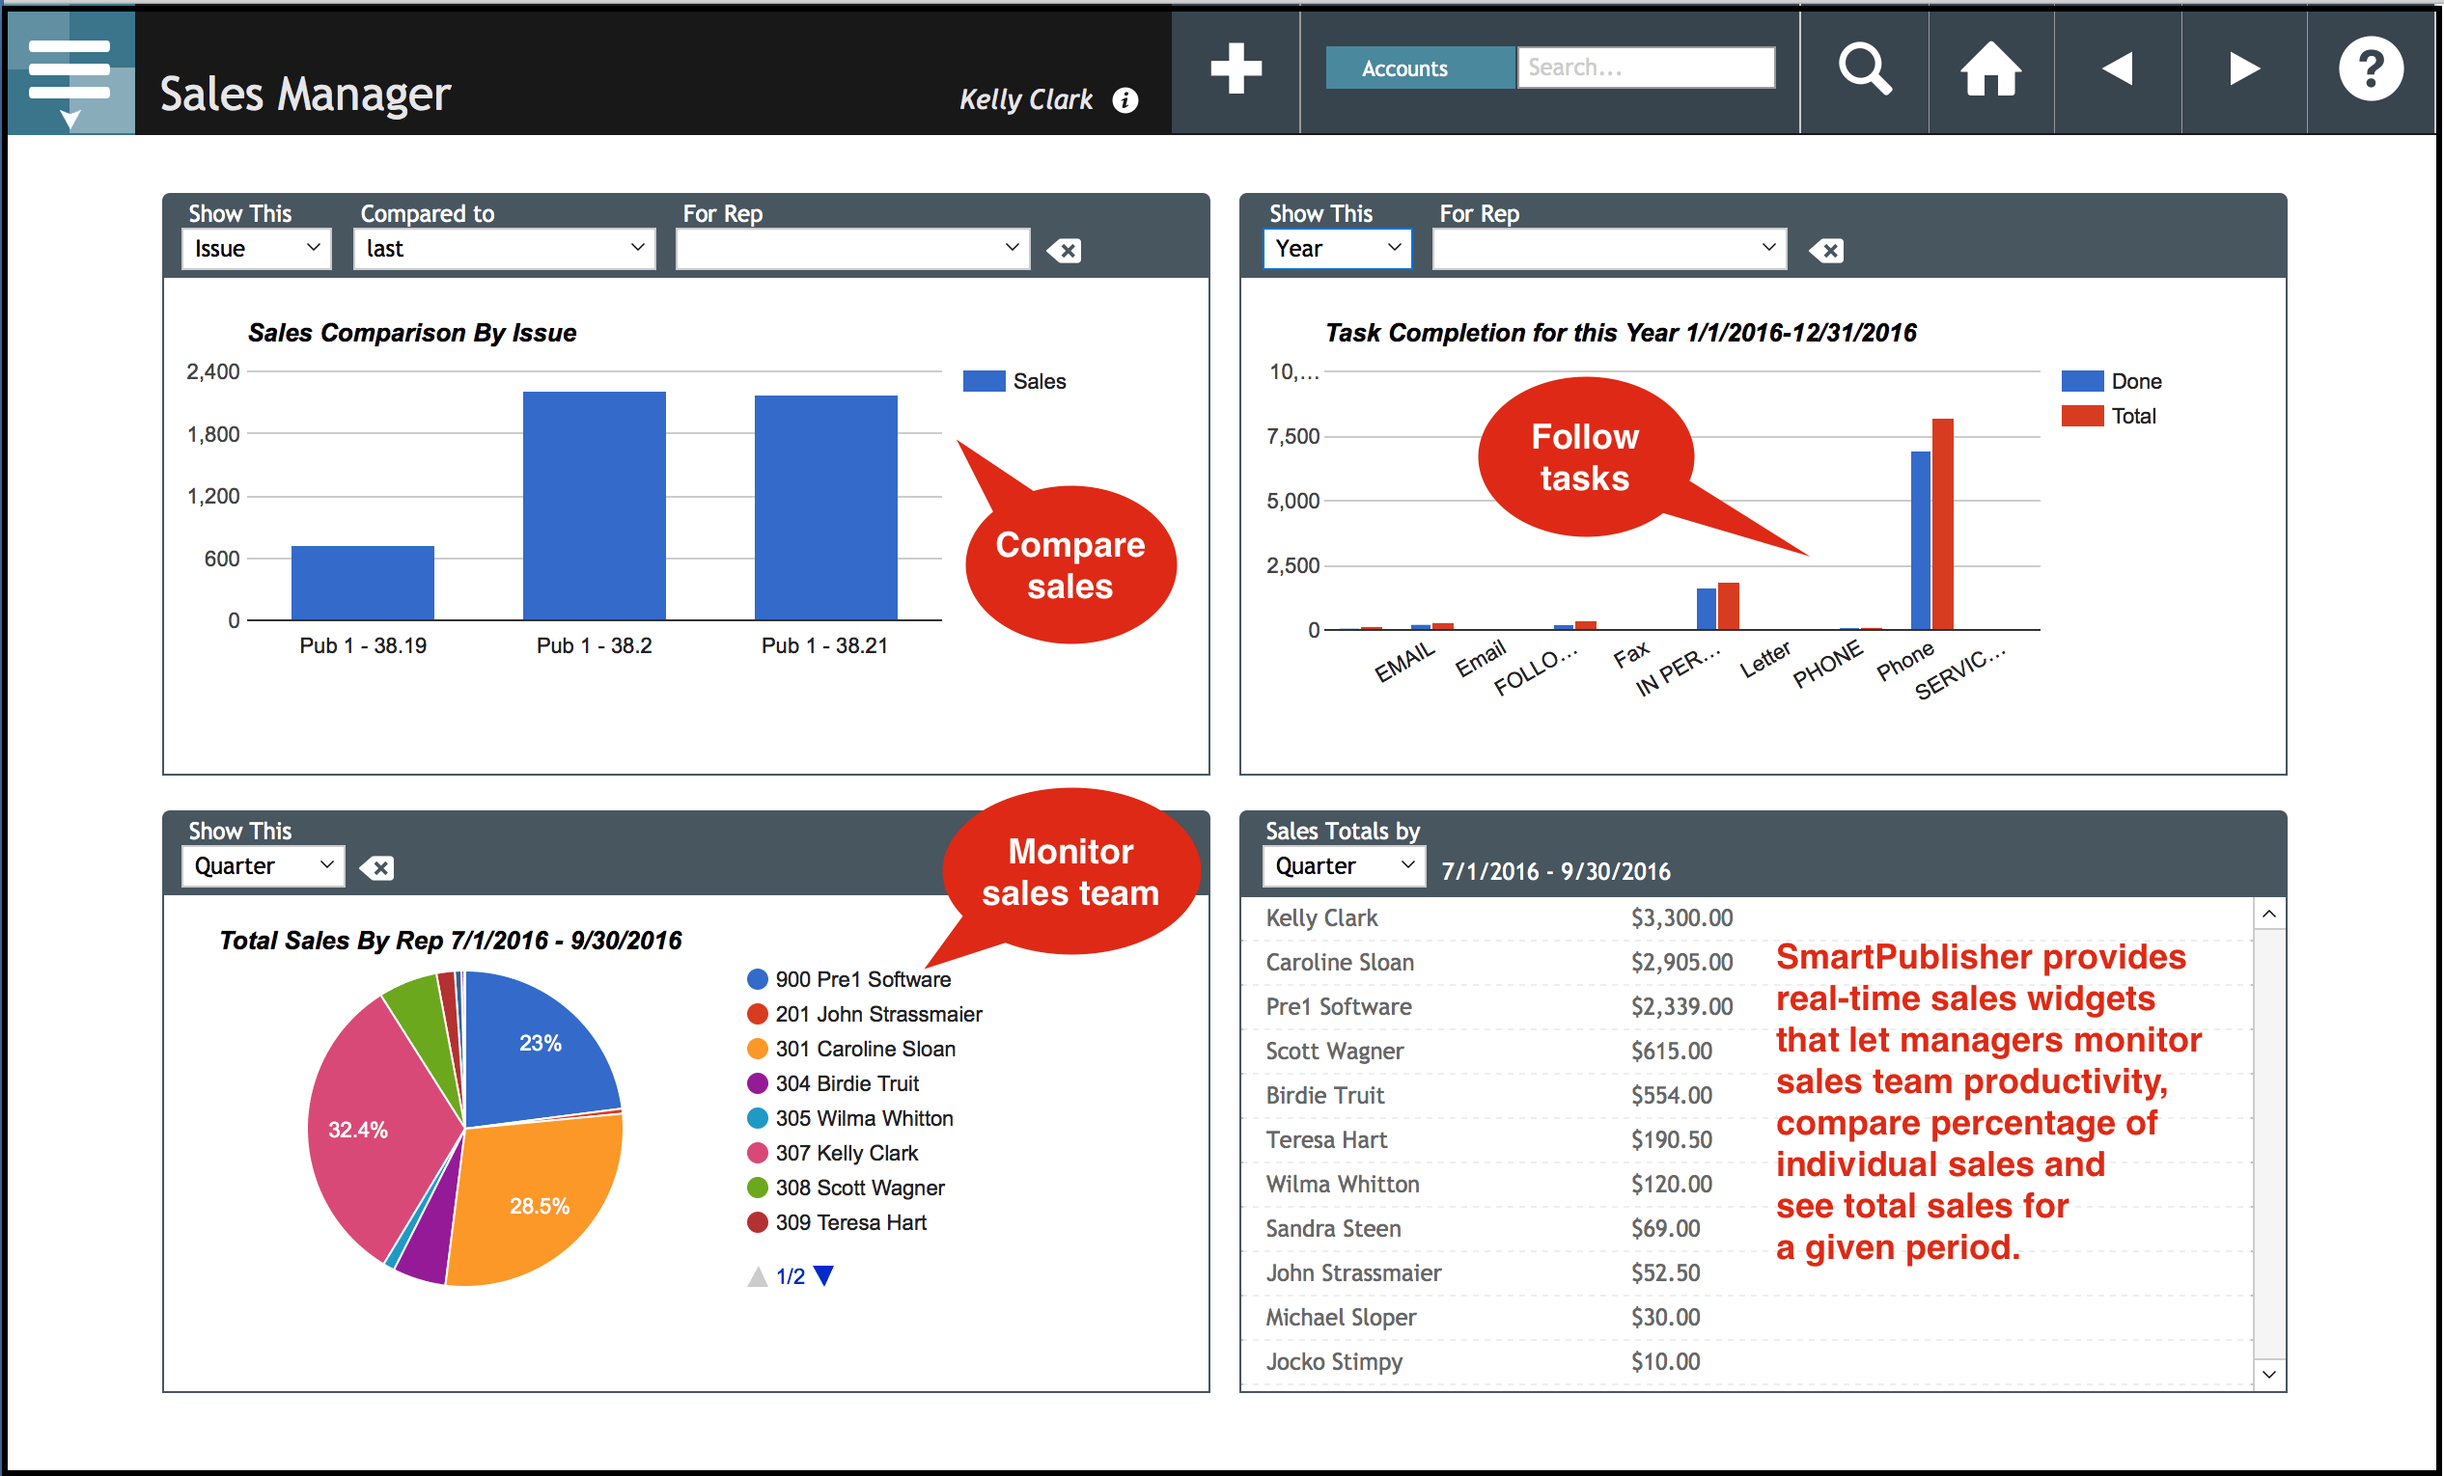Open search using the magnifier icon
The image size is (2444, 1476).
click(1866, 68)
